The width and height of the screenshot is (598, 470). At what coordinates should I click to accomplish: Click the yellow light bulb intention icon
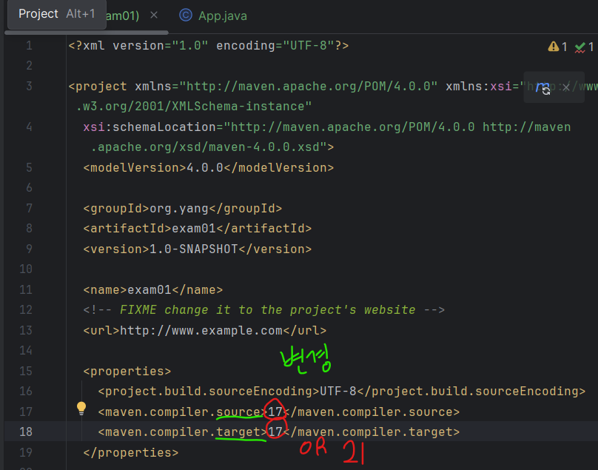[81, 409]
